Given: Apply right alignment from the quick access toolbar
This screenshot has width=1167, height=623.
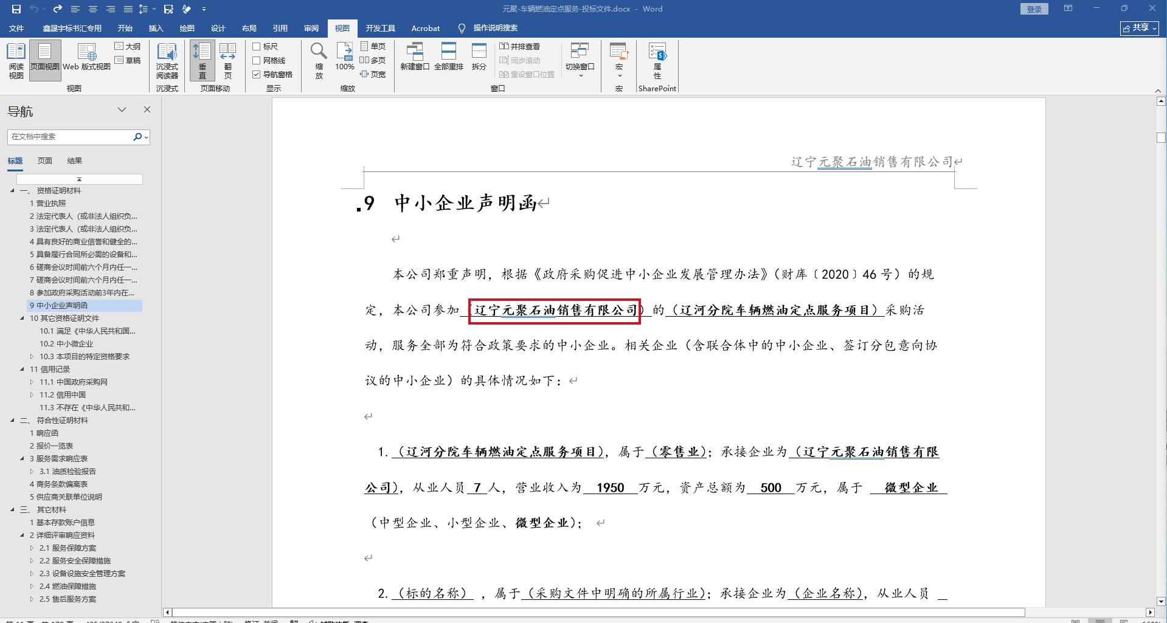Looking at the screenshot, I should pos(111,9).
